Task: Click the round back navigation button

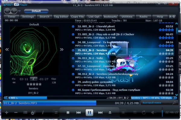Action: pyautogui.click(x=7, y=11)
